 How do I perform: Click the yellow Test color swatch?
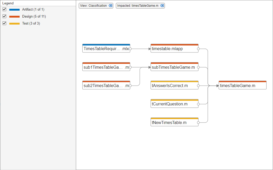pos(14,24)
